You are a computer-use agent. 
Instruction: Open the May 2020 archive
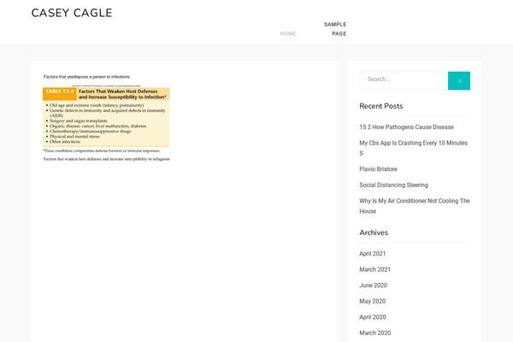click(x=372, y=301)
